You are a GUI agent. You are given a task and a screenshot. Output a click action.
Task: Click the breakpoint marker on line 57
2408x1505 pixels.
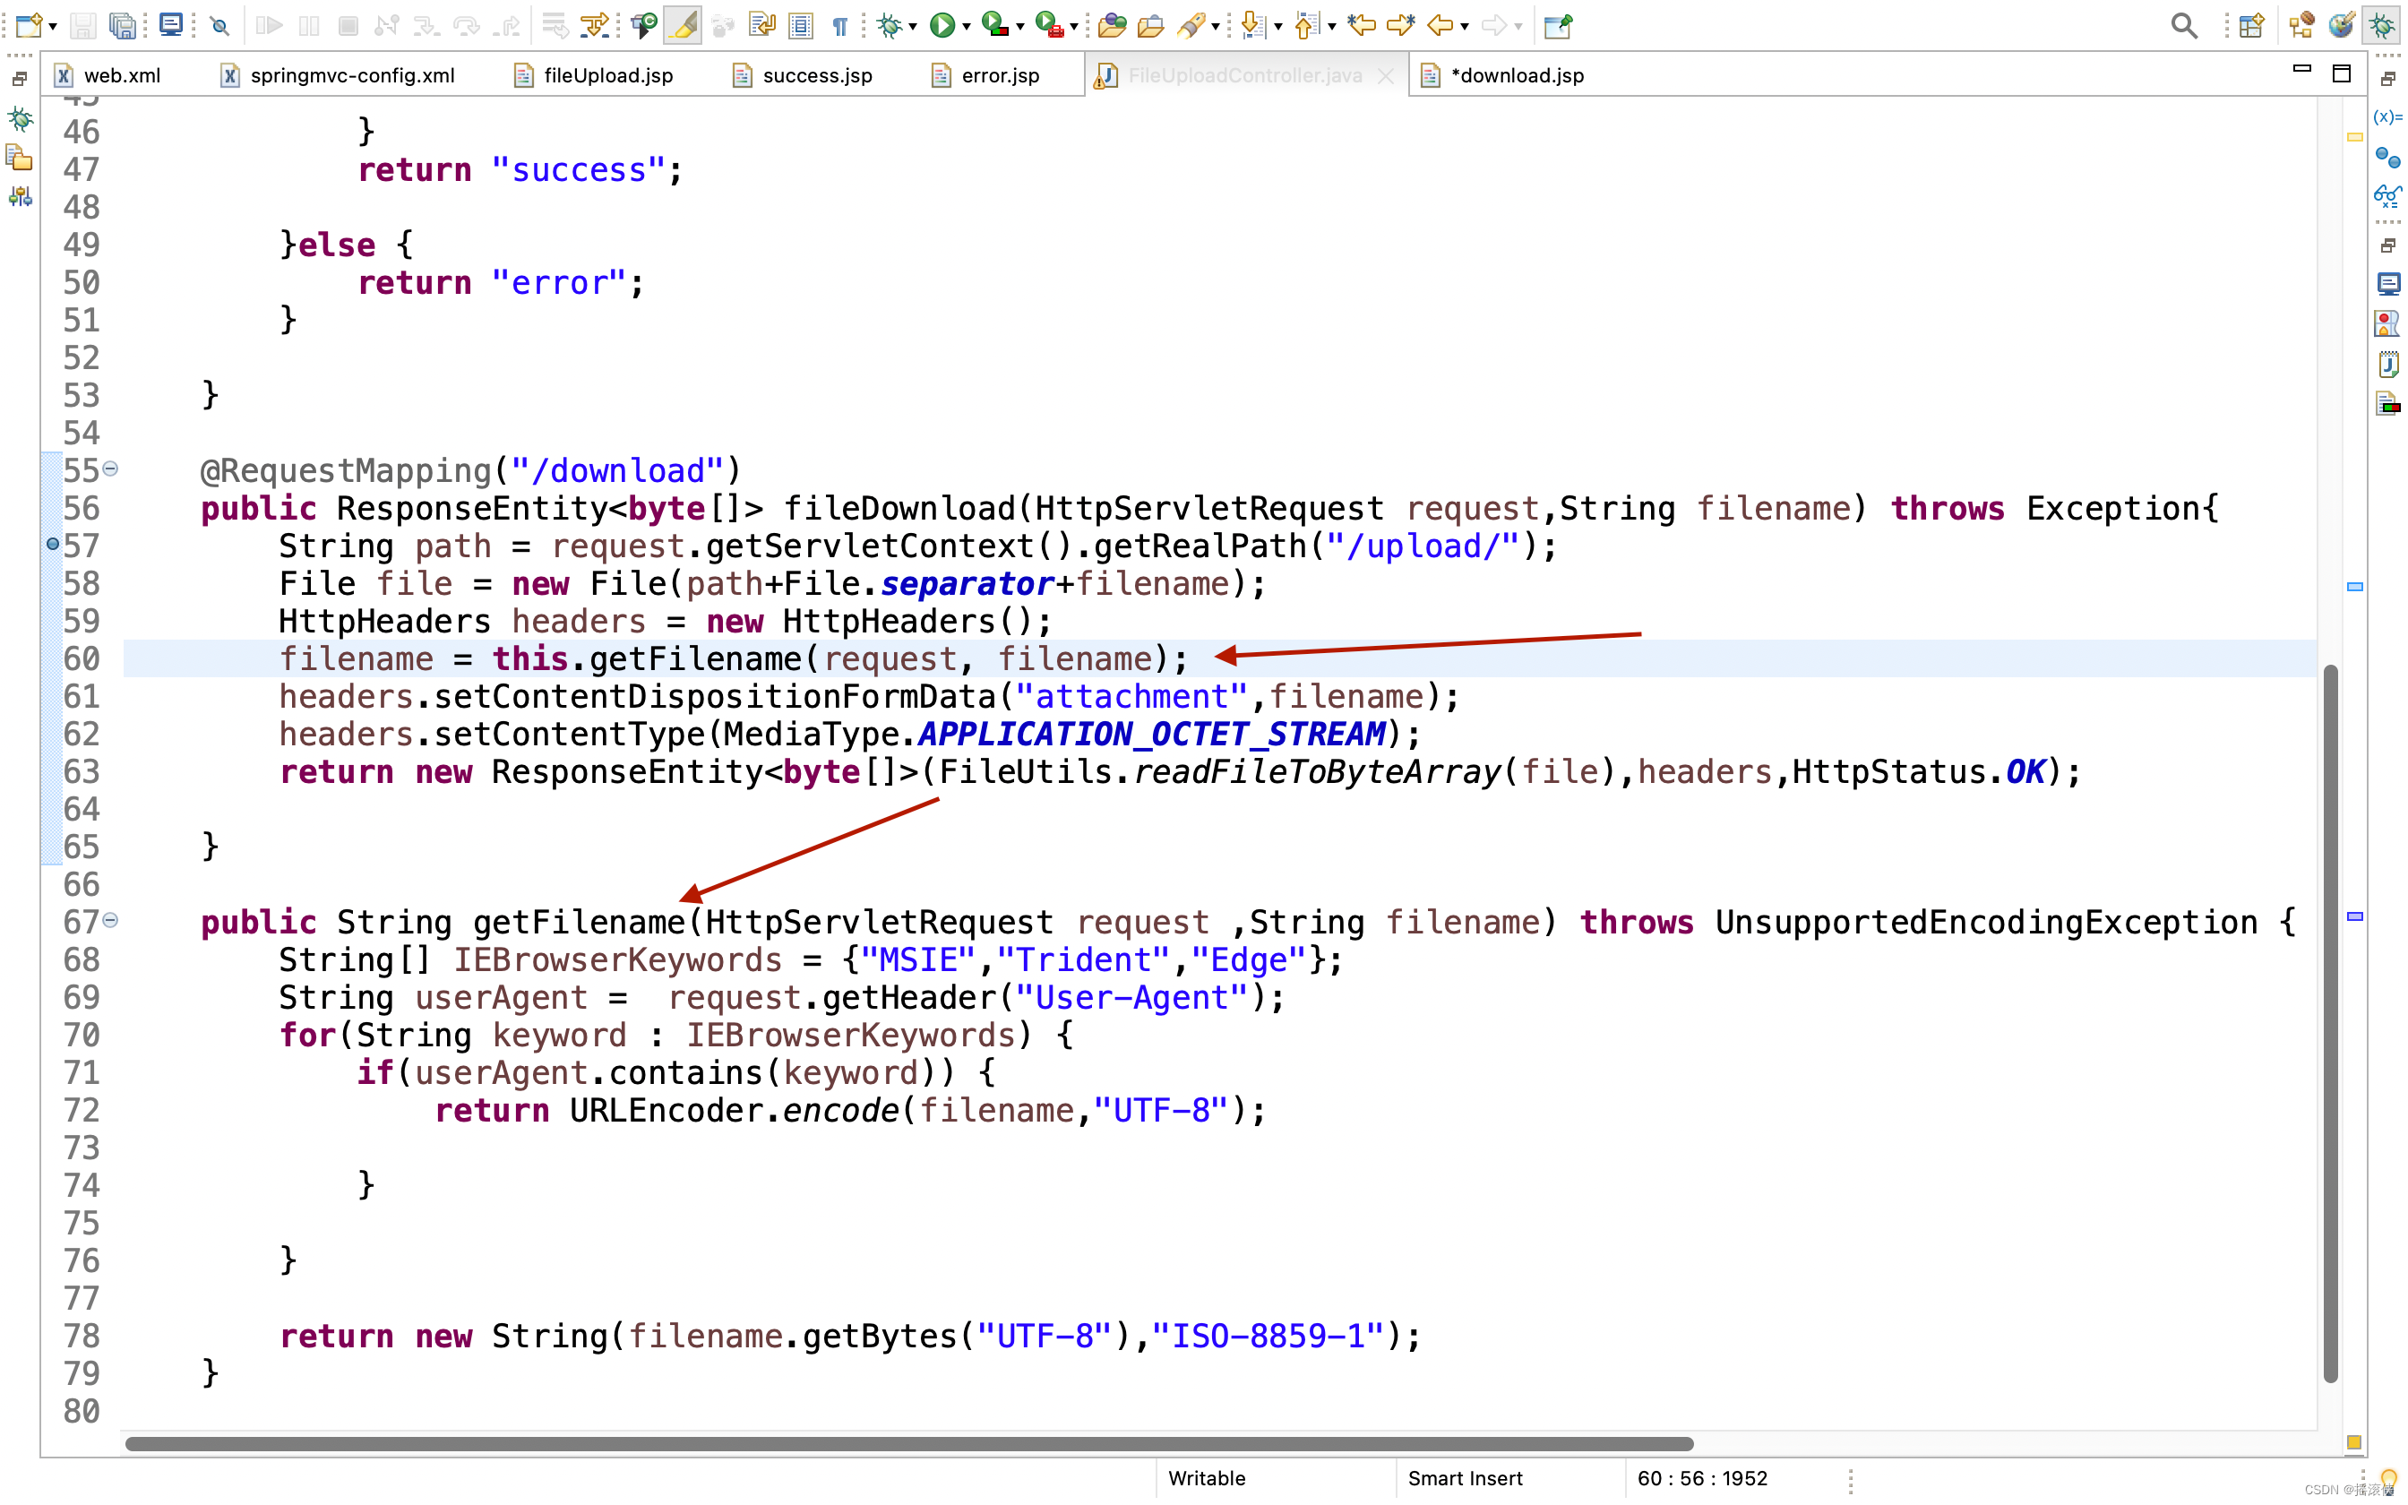coord(53,545)
